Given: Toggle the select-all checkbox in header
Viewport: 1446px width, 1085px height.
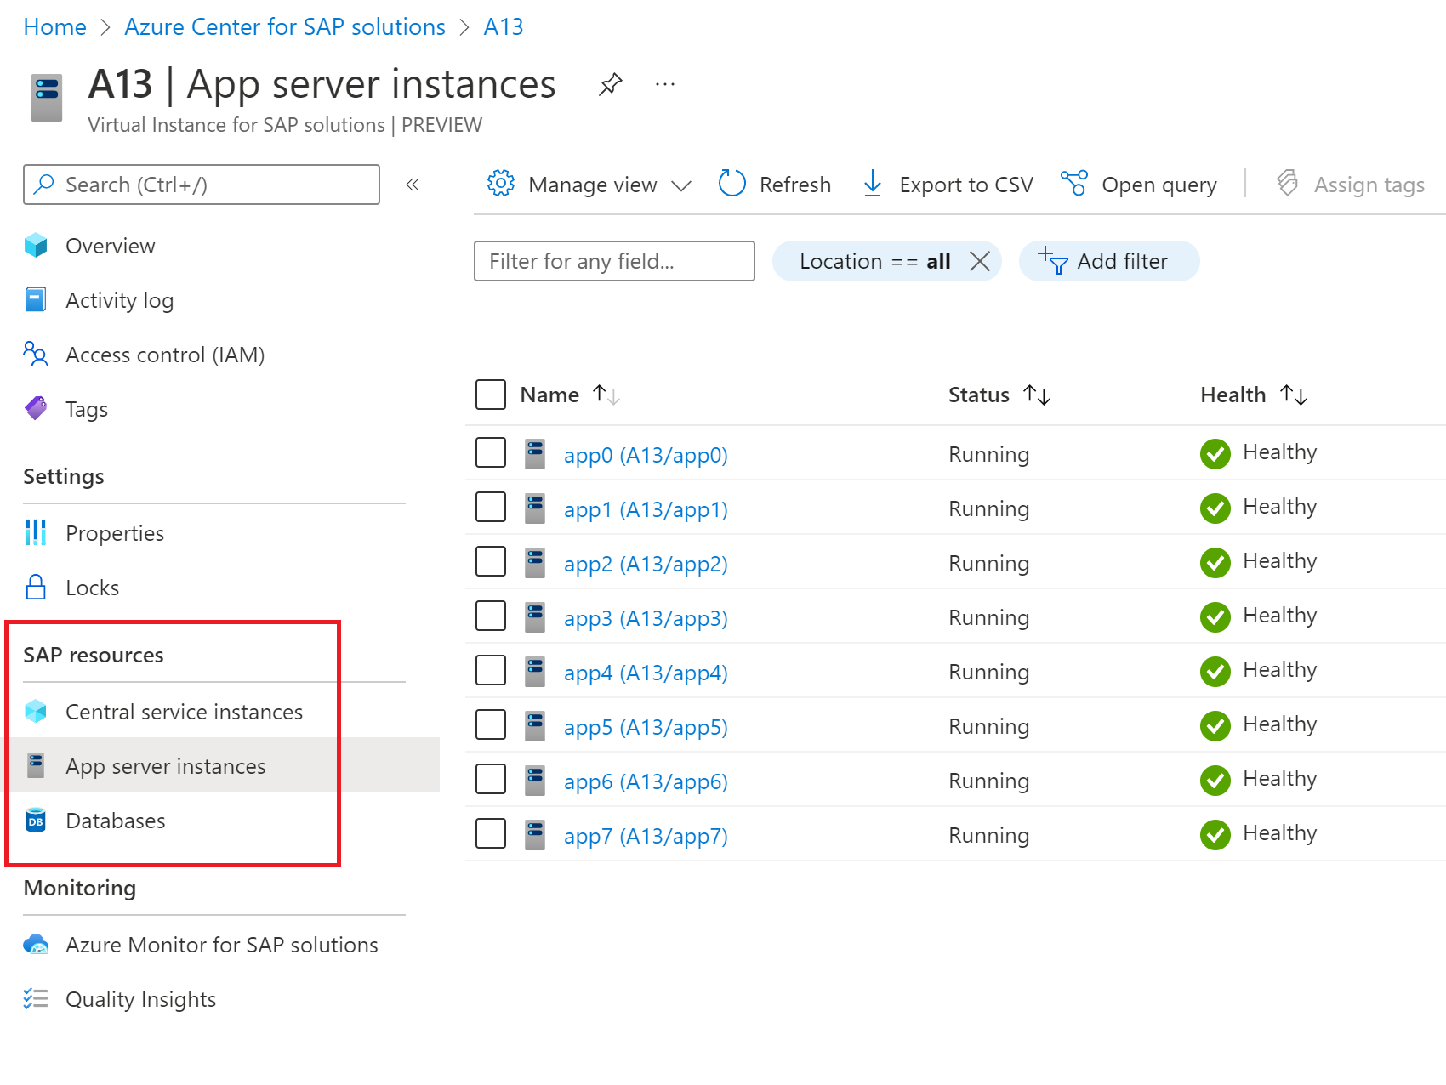Looking at the screenshot, I should (491, 395).
